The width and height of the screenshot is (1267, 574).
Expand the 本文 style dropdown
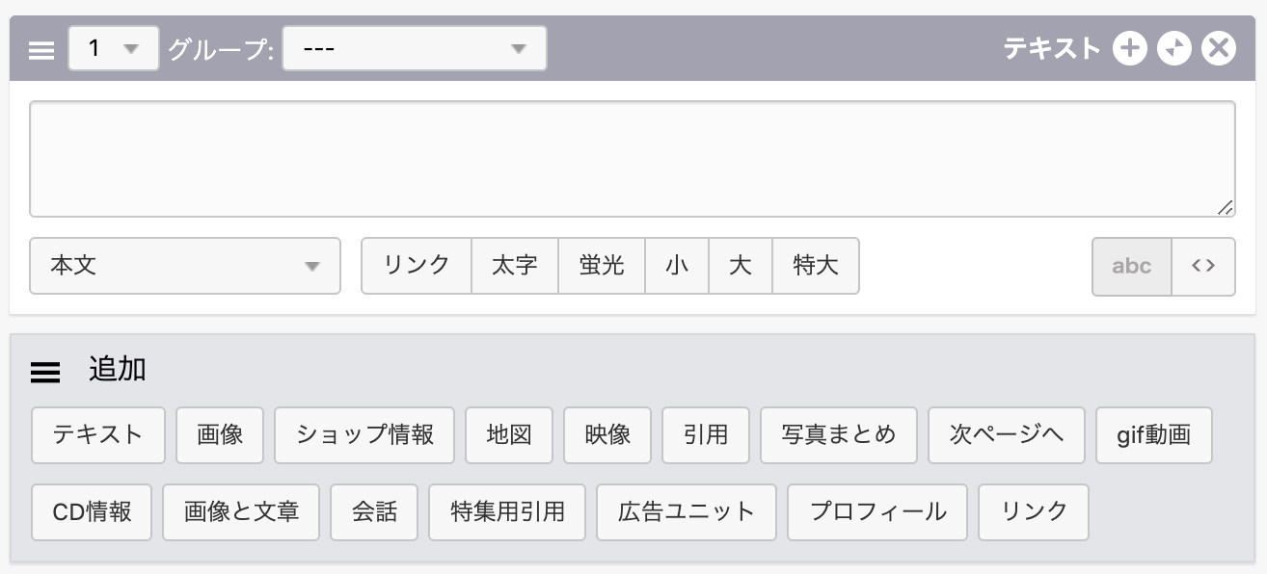click(x=185, y=266)
